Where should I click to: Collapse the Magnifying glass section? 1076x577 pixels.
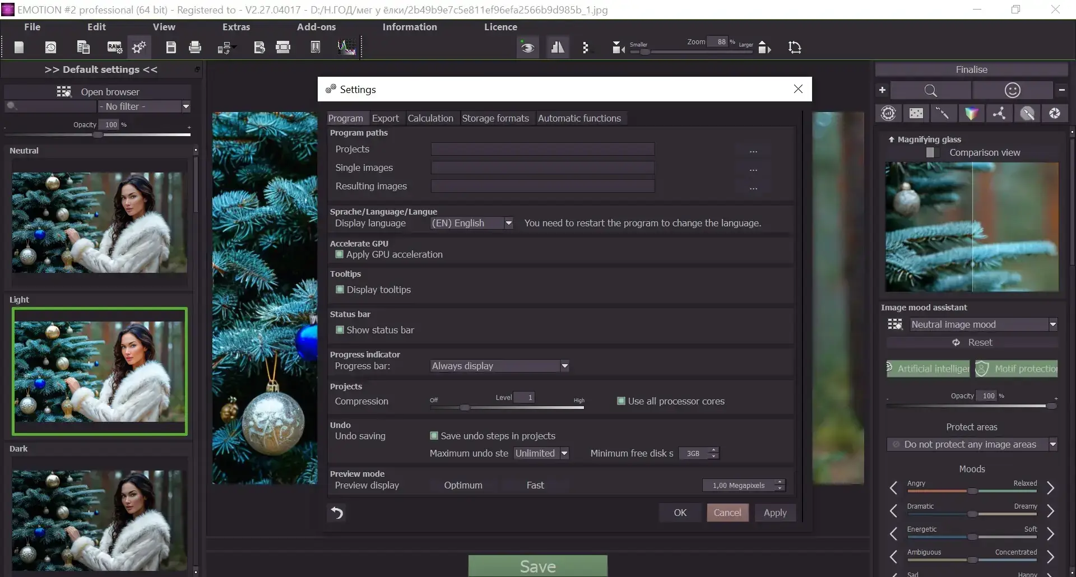(891, 139)
